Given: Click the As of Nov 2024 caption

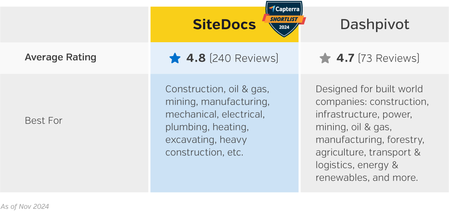Looking at the screenshot, I should pos(24,206).
